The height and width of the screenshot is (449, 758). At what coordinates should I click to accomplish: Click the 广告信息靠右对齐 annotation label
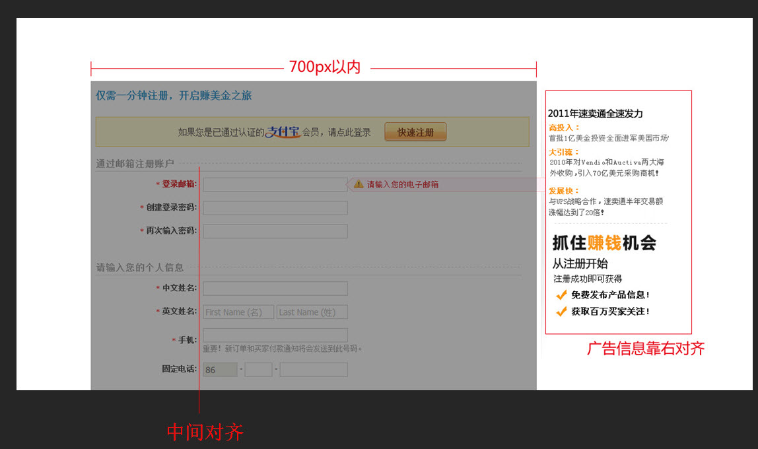(x=646, y=349)
